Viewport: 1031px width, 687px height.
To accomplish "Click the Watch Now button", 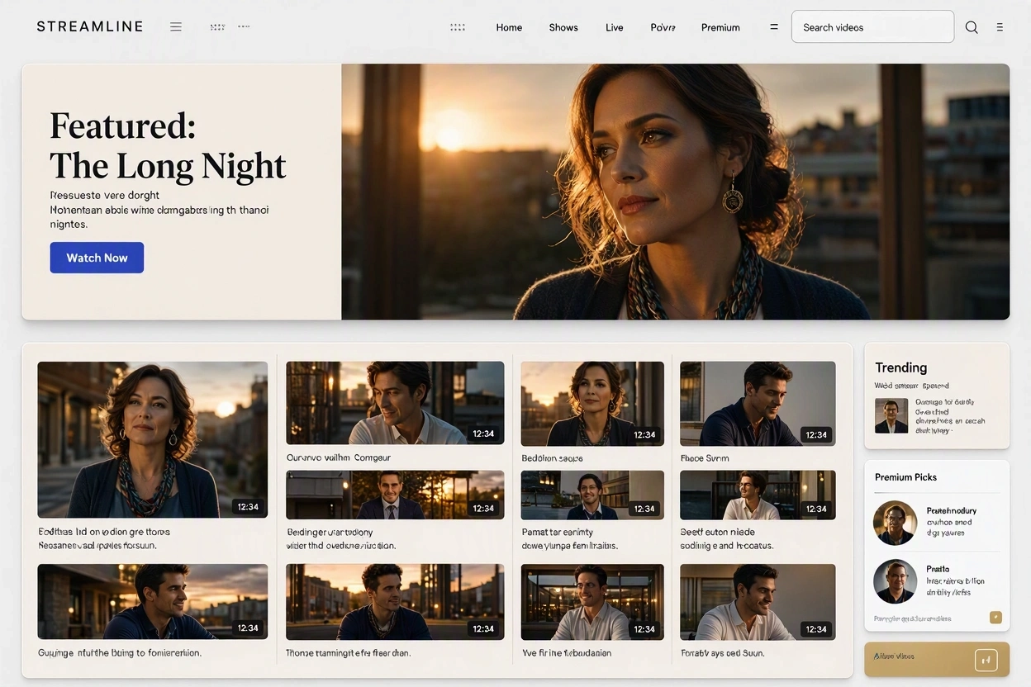I will (97, 258).
